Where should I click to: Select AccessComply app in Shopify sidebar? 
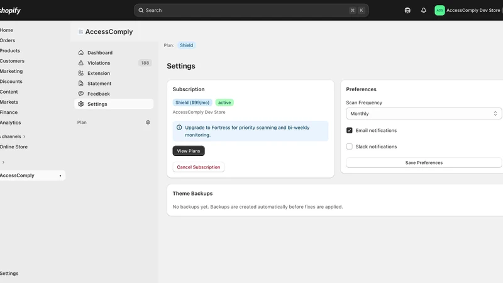[32, 175]
